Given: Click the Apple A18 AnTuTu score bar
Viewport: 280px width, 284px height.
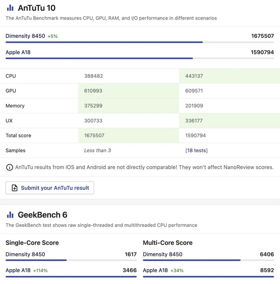Looking at the screenshot, I should 99,58.
